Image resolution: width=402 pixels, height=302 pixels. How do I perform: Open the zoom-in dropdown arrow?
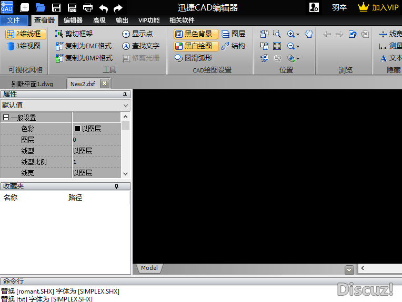[x=298, y=35]
